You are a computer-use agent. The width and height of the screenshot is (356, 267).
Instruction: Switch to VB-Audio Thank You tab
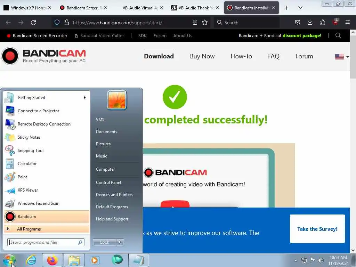point(195,8)
